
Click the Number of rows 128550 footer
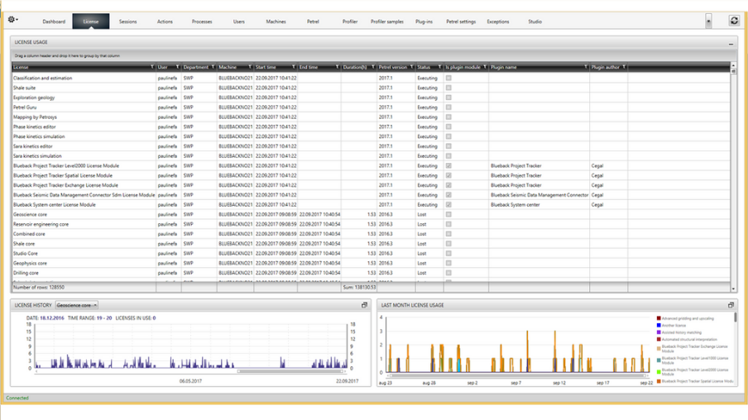pyautogui.click(x=39, y=288)
